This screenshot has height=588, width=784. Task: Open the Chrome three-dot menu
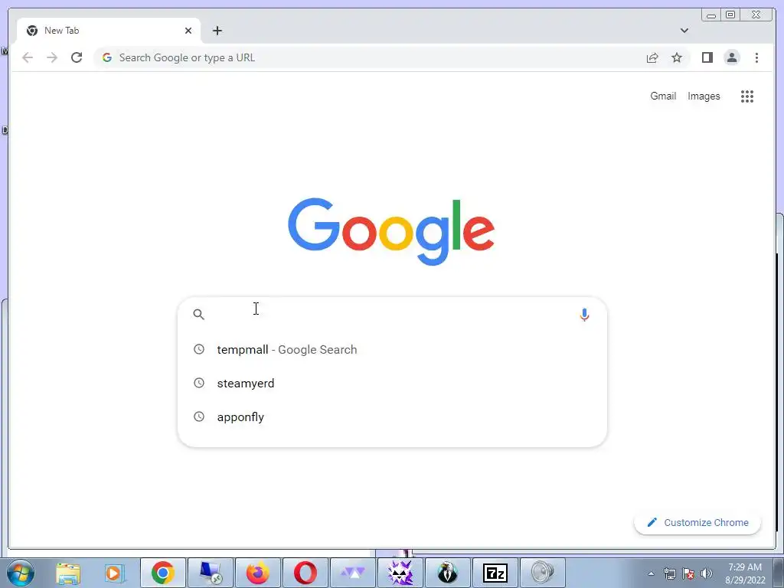[x=756, y=57]
